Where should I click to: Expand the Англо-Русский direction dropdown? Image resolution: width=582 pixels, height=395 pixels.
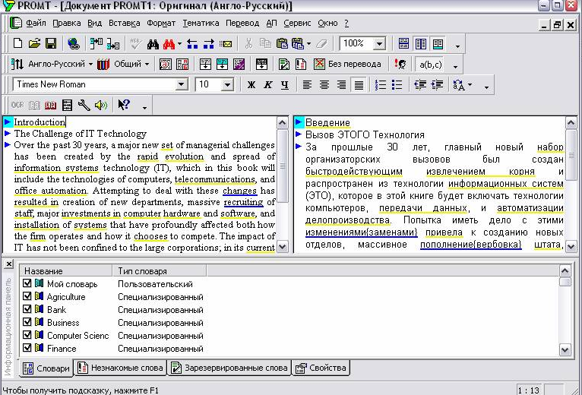pos(90,65)
